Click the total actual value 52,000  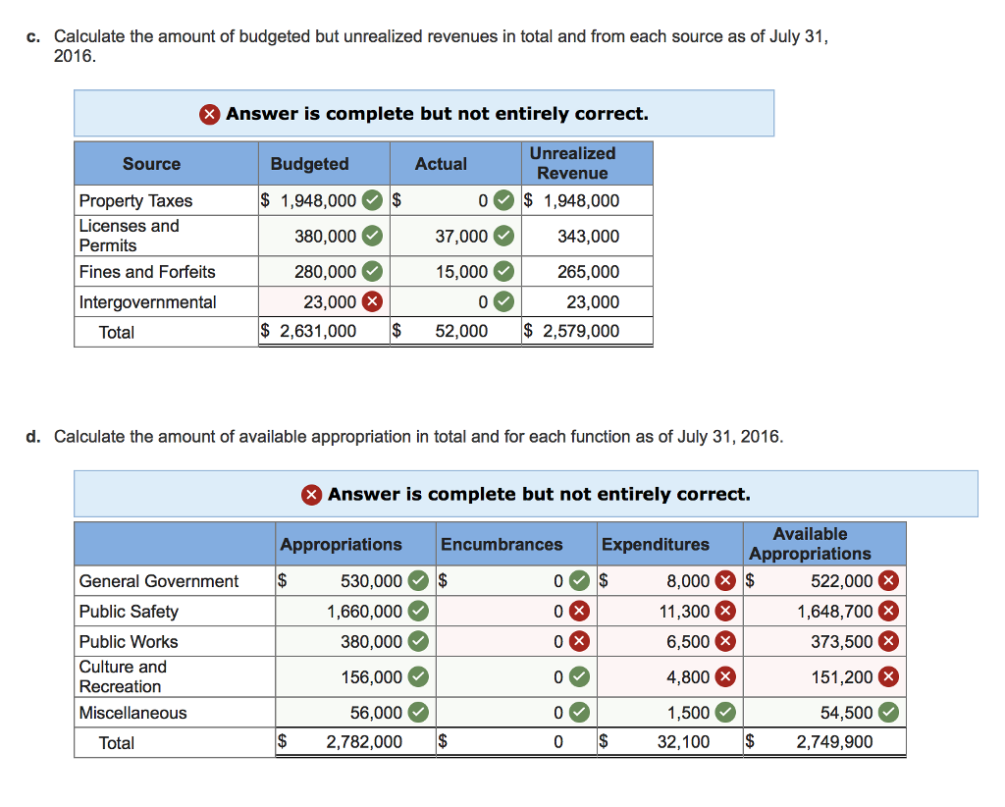point(461,331)
